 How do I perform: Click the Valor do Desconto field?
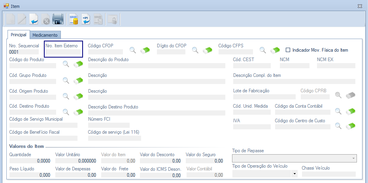pos(160,161)
